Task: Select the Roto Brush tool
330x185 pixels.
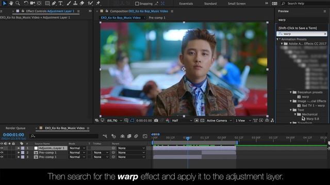Action: 90,3
